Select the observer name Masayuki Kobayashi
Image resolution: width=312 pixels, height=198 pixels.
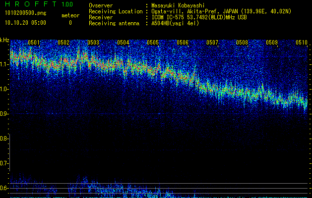tap(178, 5)
